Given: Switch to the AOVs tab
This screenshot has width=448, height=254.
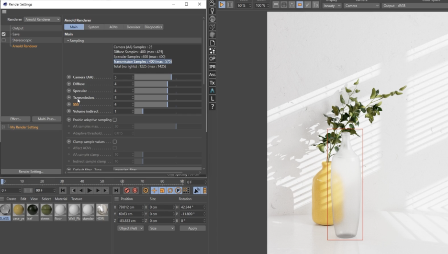Looking at the screenshot, I should [113, 27].
